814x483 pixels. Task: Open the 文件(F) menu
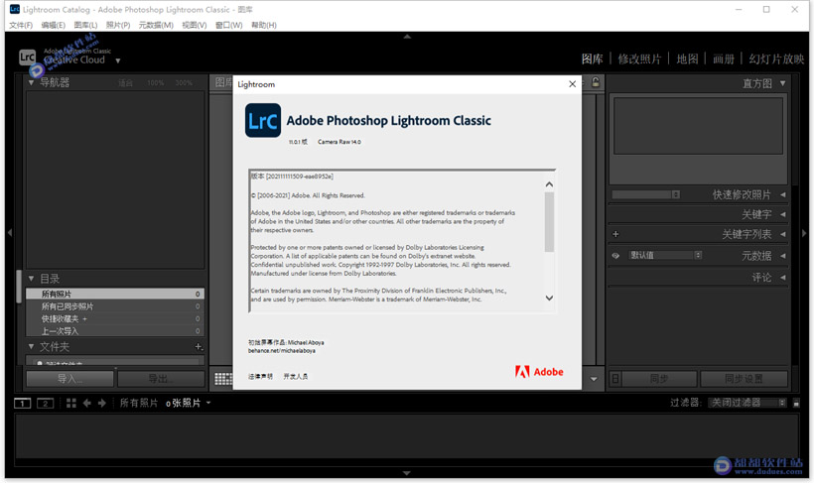pos(20,25)
